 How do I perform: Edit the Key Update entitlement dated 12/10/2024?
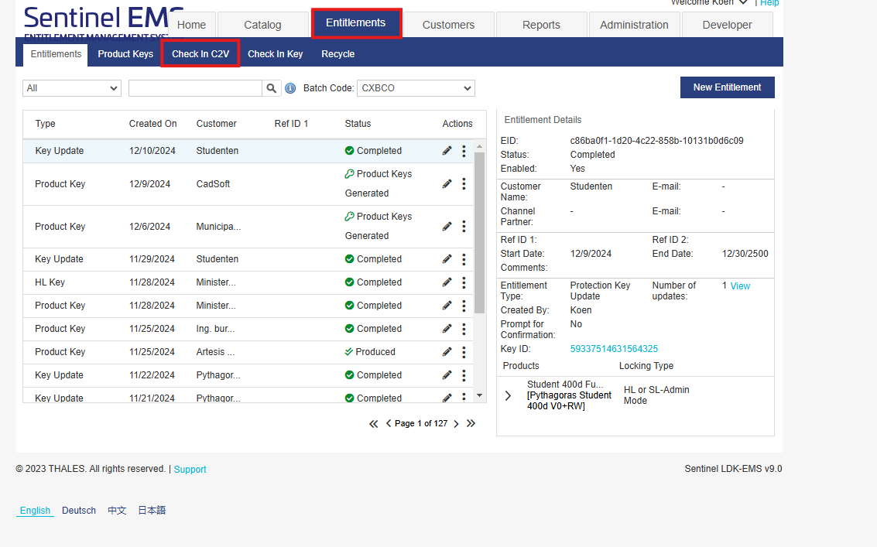(447, 150)
